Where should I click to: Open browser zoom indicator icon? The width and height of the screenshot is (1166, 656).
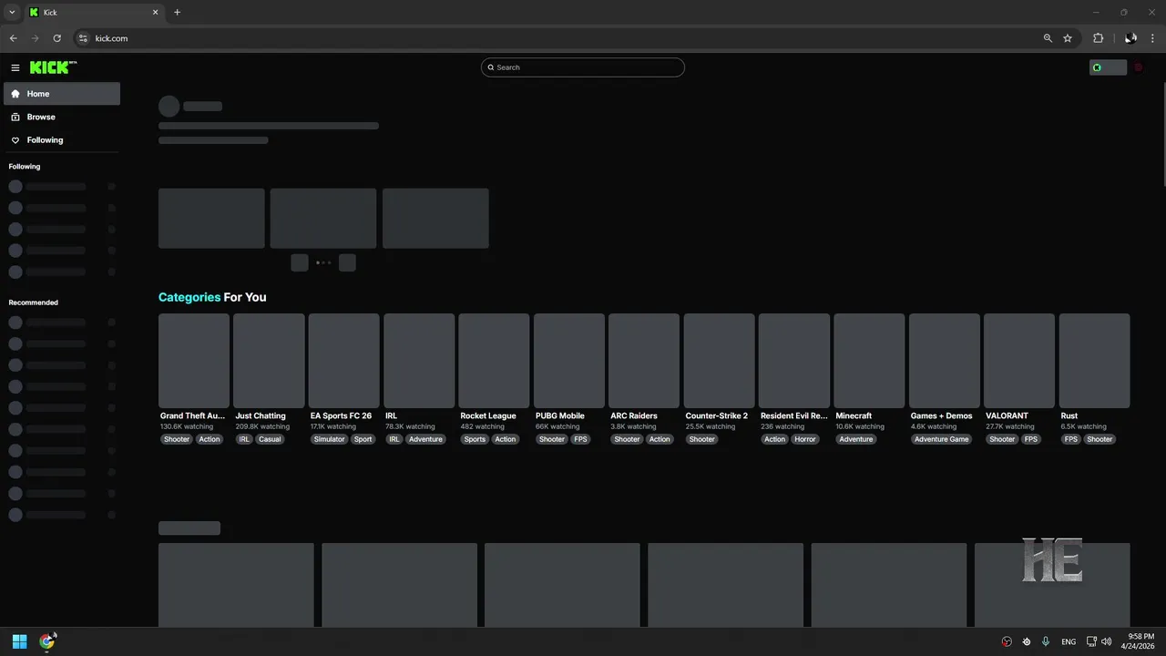[x=1048, y=38]
